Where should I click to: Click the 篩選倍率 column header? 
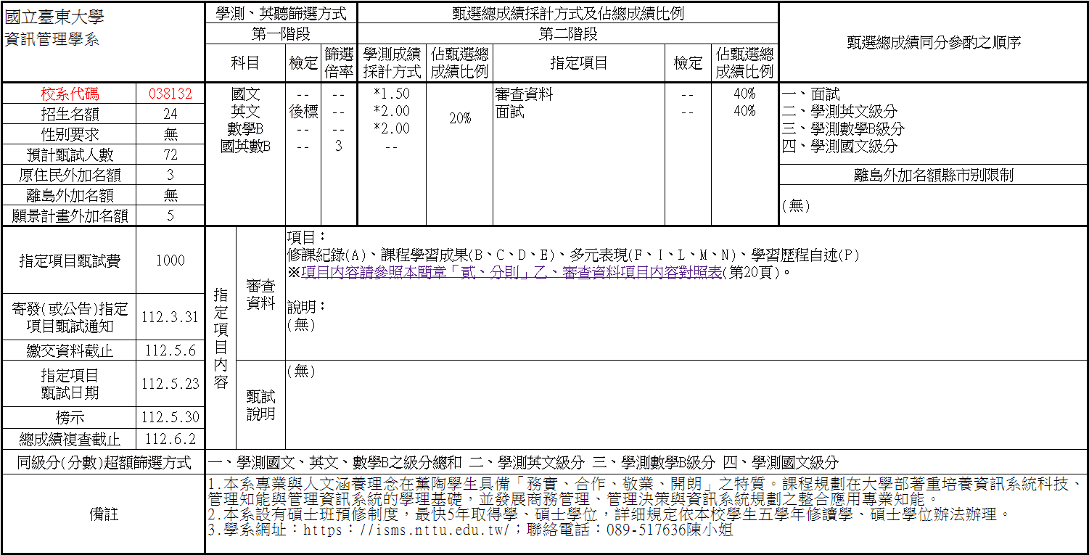pos(339,63)
